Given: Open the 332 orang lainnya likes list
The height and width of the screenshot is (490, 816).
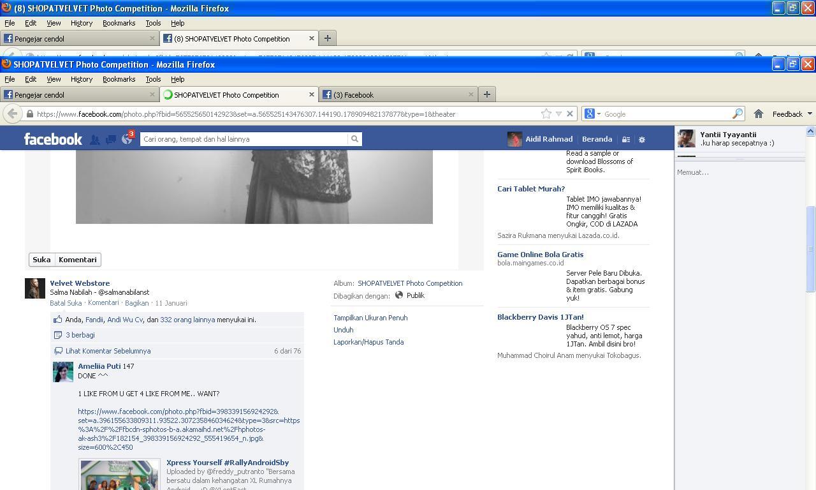Looking at the screenshot, I should click(x=187, y=320).
